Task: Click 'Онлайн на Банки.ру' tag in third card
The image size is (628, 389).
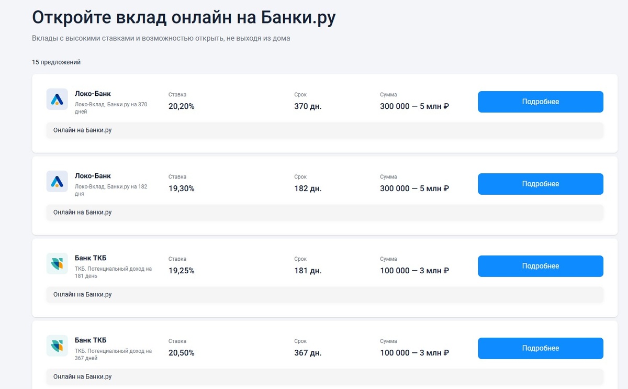Action: coord(82,294)
